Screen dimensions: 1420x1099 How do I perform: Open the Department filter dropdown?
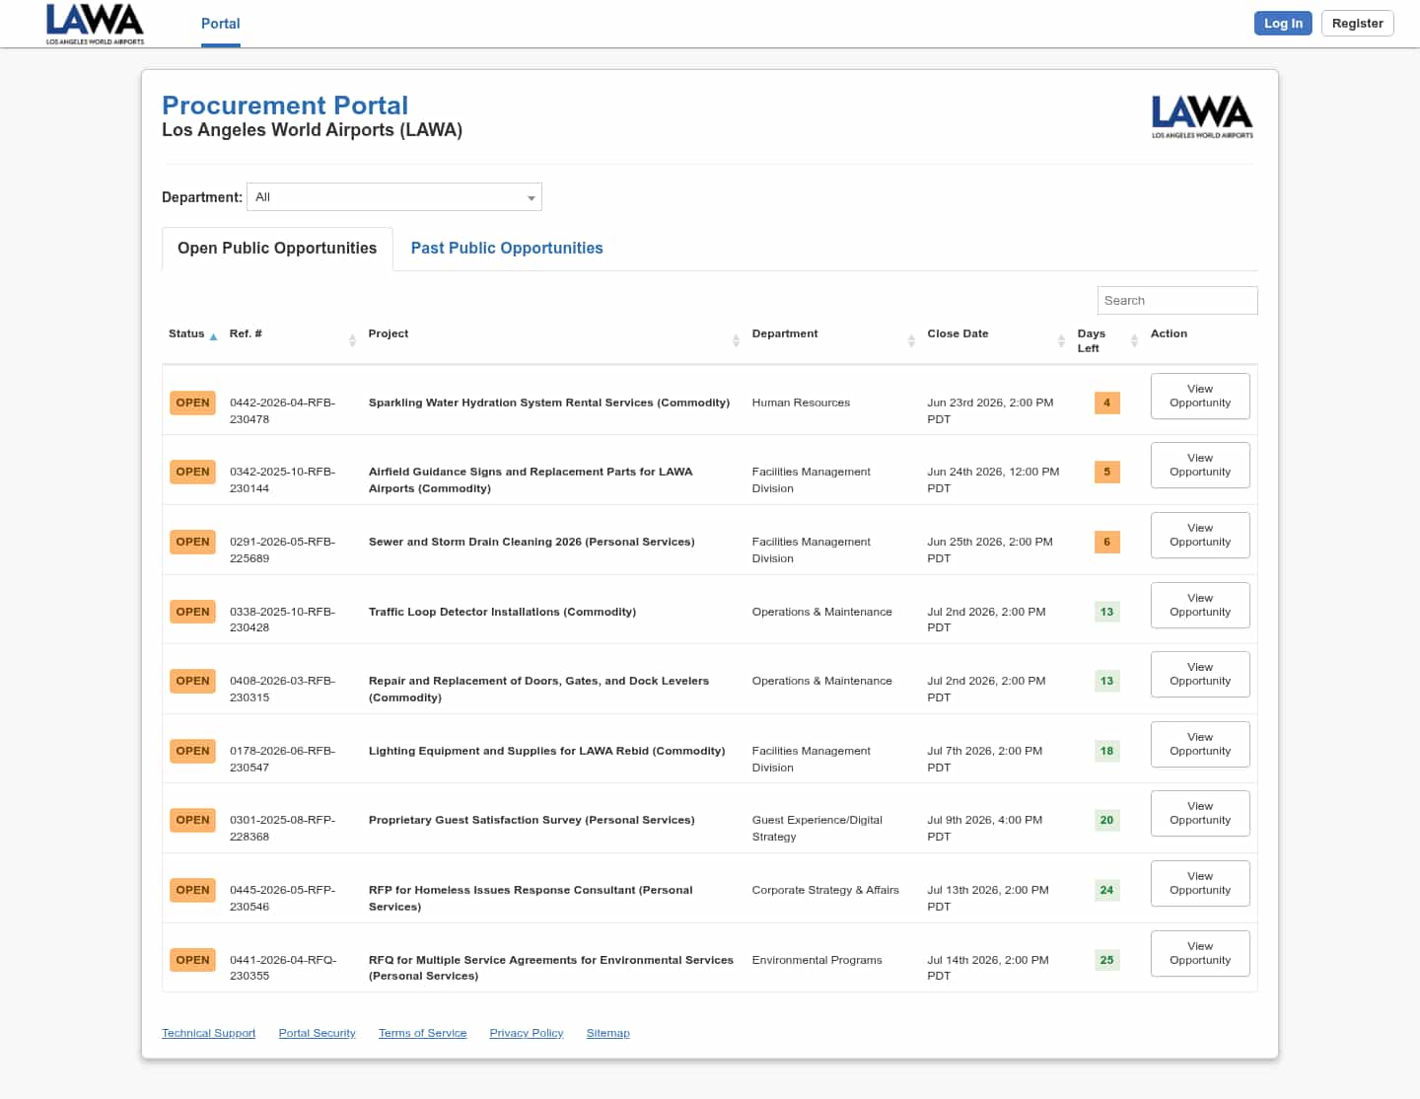point(394,197)
